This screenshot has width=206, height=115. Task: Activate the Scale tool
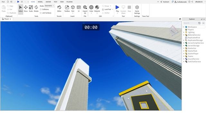coord(31,9)
